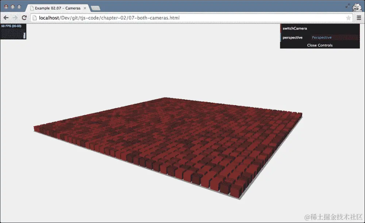
Task: Close the Example 02.07 - Cameras tab
Action: (85, 8)
